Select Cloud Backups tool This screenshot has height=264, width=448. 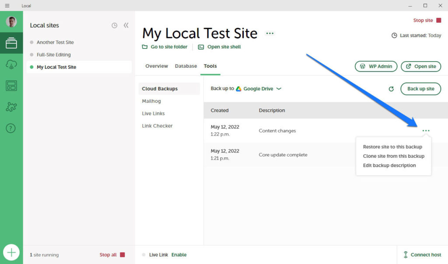[169, 89]
